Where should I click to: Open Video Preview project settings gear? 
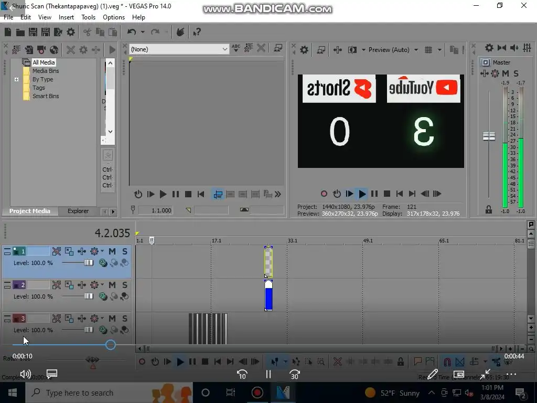tap(304, 50)
